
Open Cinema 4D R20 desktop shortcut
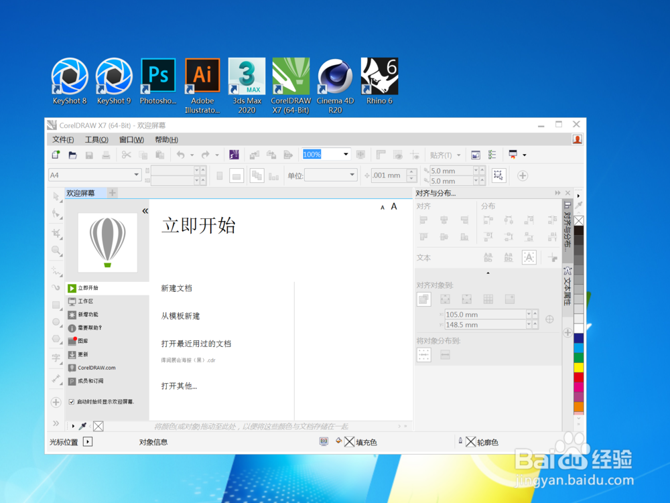click(x=336, y=86)
